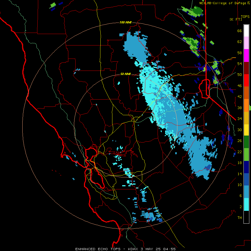The image size is (251, 251).
Task: Click the "6" legend value
Action: 240,196
